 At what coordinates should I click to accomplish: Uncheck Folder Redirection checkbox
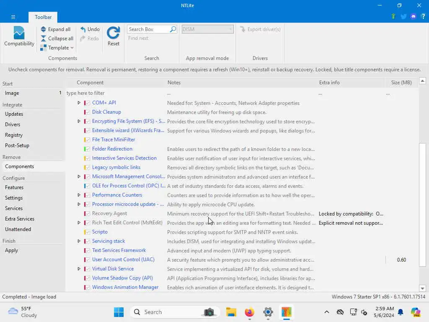click(87, 149)
